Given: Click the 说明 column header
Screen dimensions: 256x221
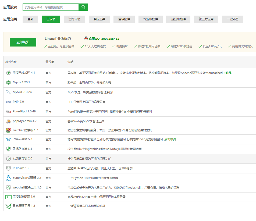Looking at the screenshot, I should click(70, 62).
